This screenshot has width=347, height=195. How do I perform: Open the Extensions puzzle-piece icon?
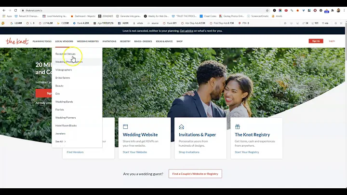point(333,11)
